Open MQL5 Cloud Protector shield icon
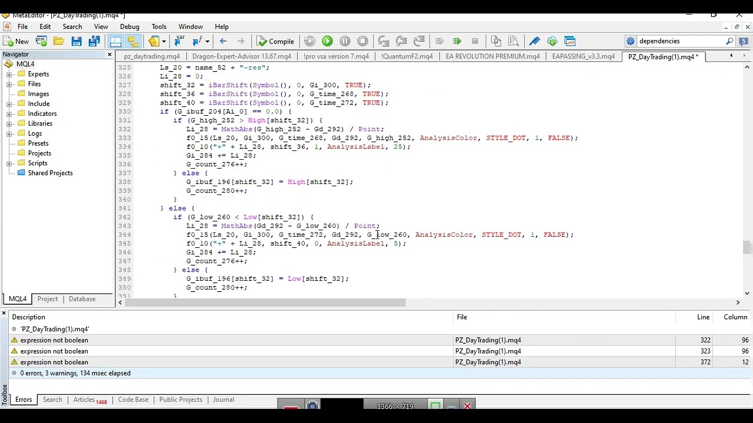 (x=552, y=41)
